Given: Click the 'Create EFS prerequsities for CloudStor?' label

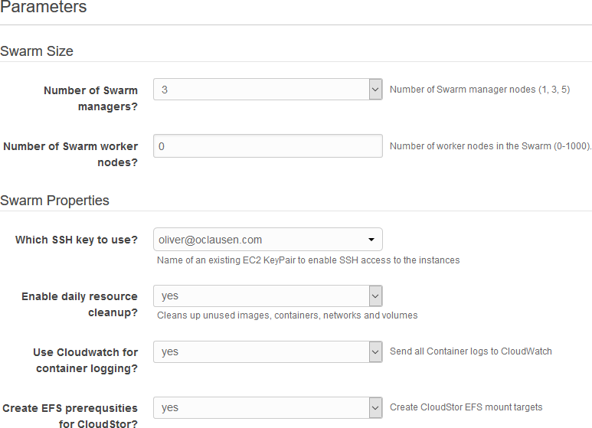Looking at the screenshot, I should click(x=70, y=416).
